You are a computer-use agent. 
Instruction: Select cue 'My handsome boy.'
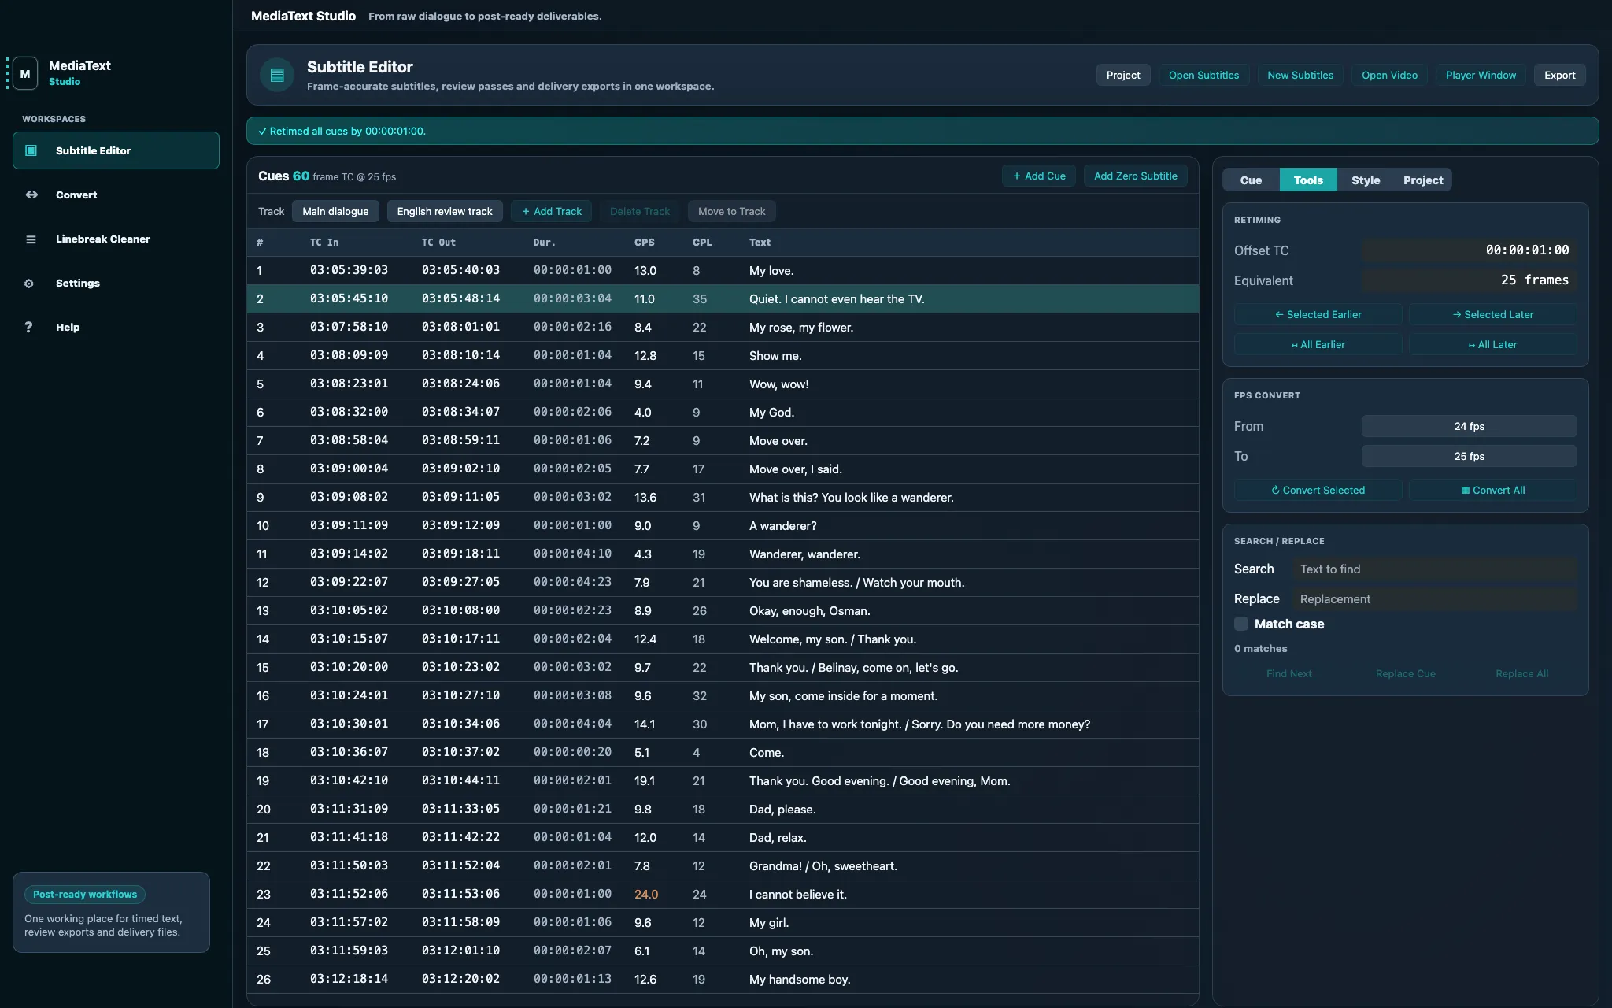[x=723, y=979]
